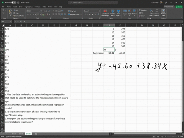
Task: Click the Select All corner triangle
Action: [3, 25]
